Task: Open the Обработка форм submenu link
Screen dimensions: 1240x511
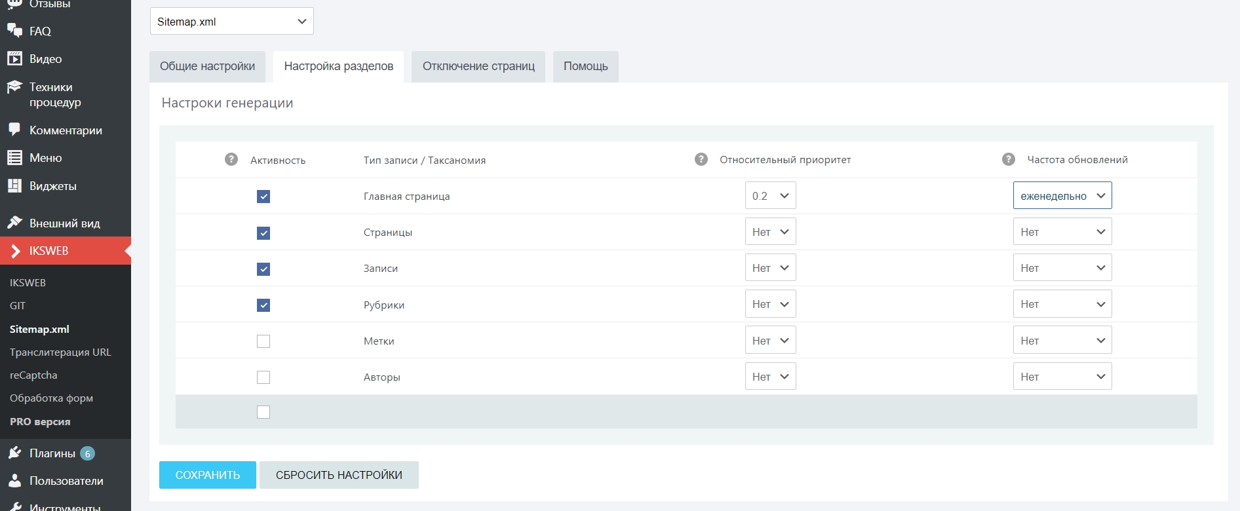Action: point(51,398)
